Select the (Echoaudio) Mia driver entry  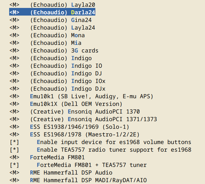56,43
